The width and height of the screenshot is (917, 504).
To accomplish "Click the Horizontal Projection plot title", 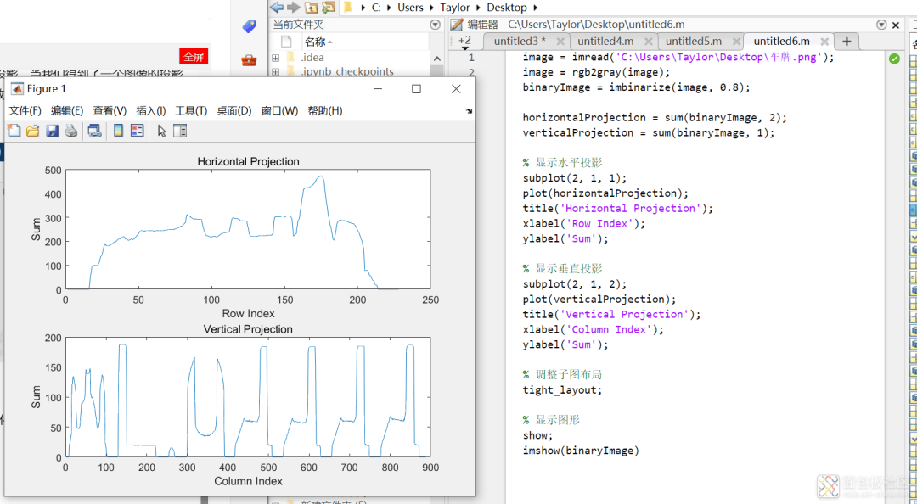I will [x=248, y=161].
